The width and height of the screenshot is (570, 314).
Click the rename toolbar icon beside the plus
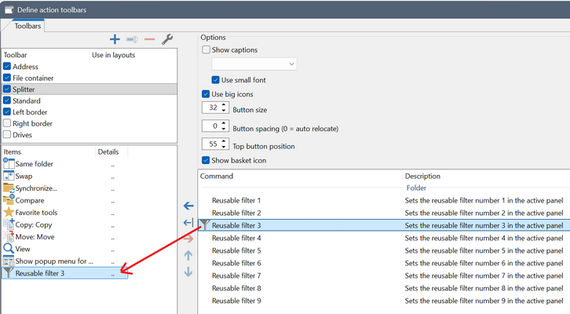(x=132, y=39)
